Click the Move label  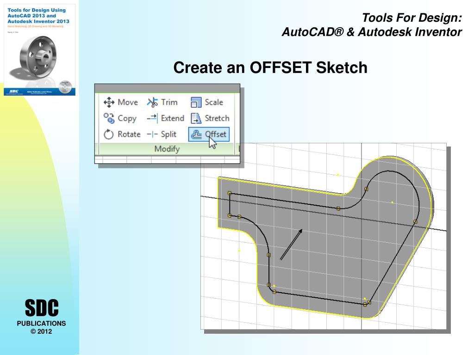pyautogui.click(x=128, y=102)
